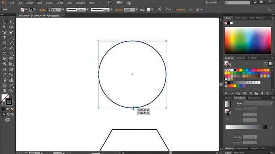Select the Eraser tool
The height and width of the screenshot is (154, 275).
click(x=11, y=48)
